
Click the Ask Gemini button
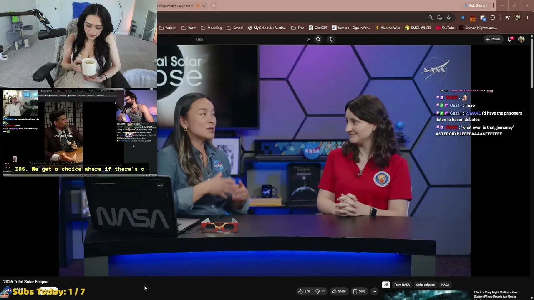(x=475, y=5)
